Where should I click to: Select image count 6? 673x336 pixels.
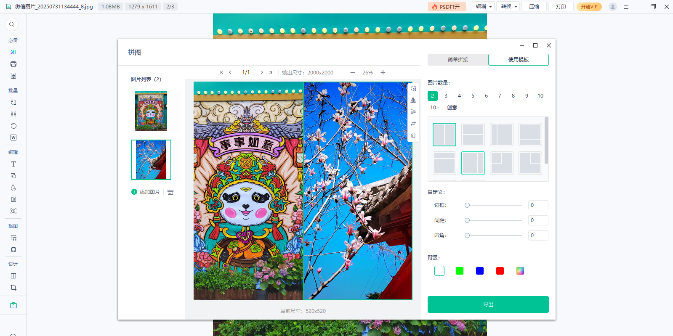[487, 96]
